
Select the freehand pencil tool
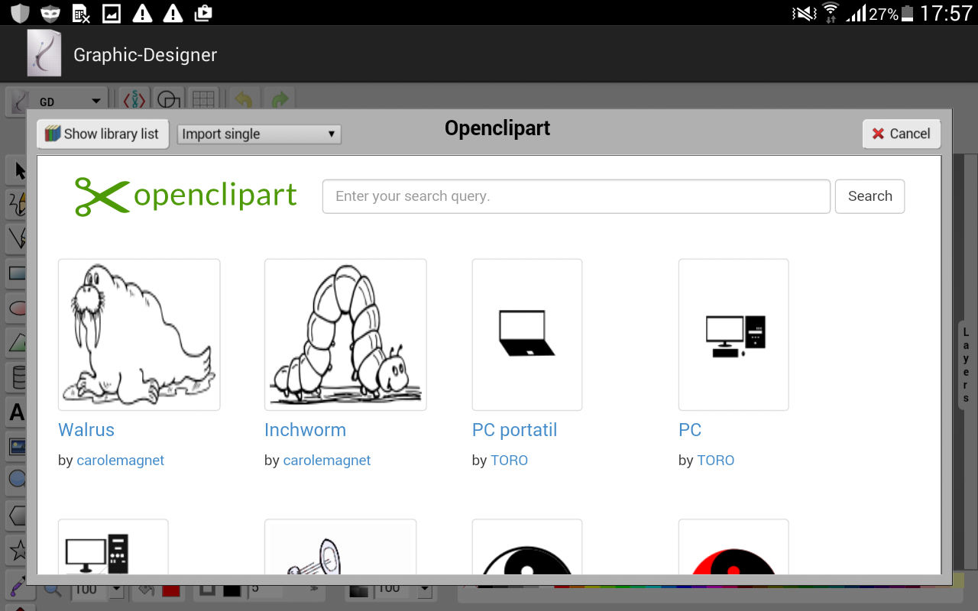18,204
